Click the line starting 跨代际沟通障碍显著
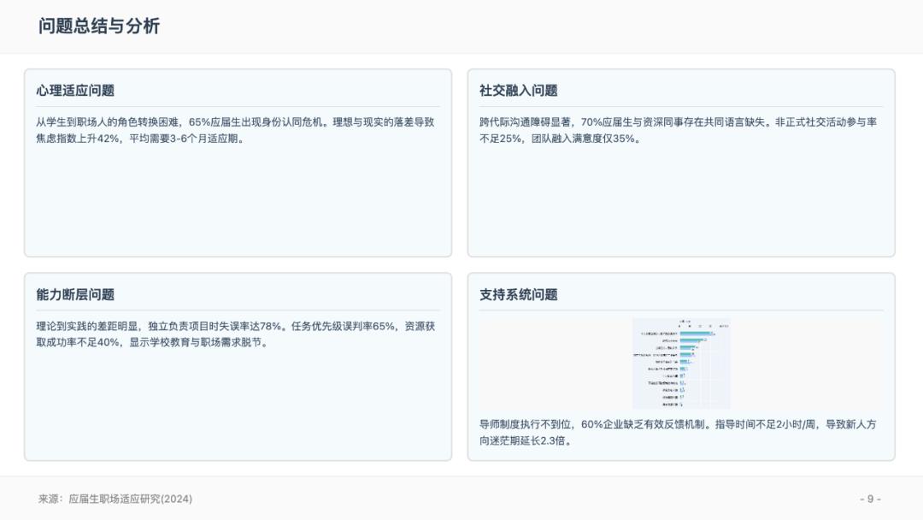Viewport: 923px width, 520px height. click(678, 121)
